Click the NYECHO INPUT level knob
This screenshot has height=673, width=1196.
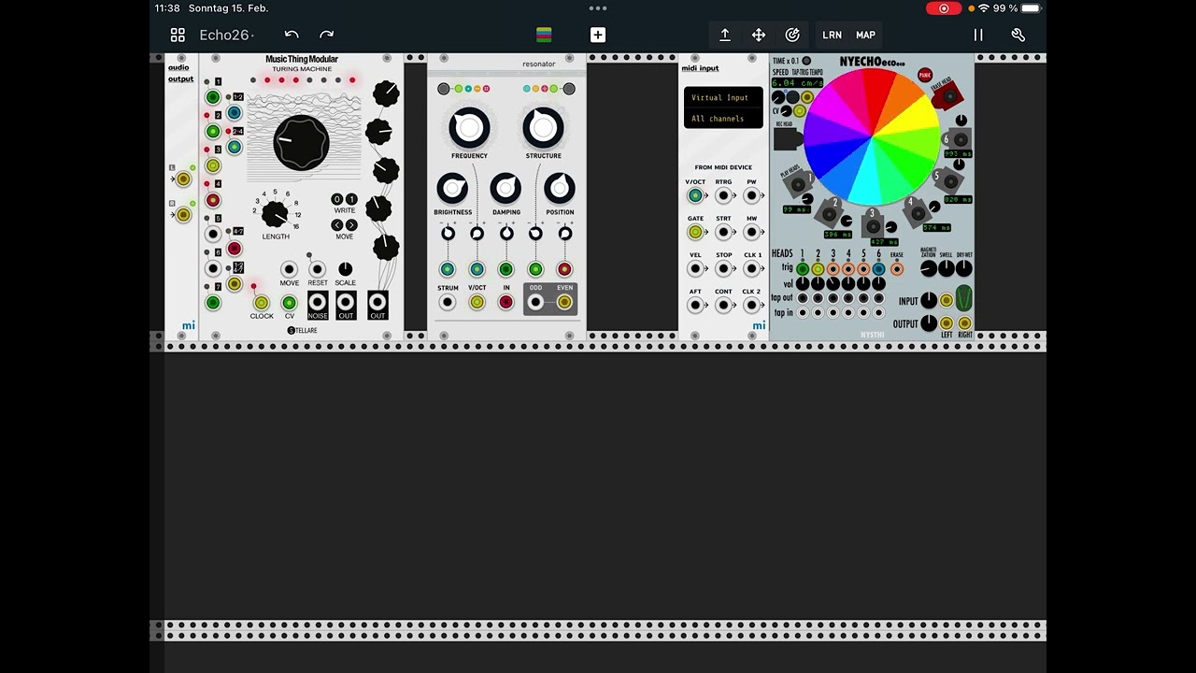tap(929, 301)
